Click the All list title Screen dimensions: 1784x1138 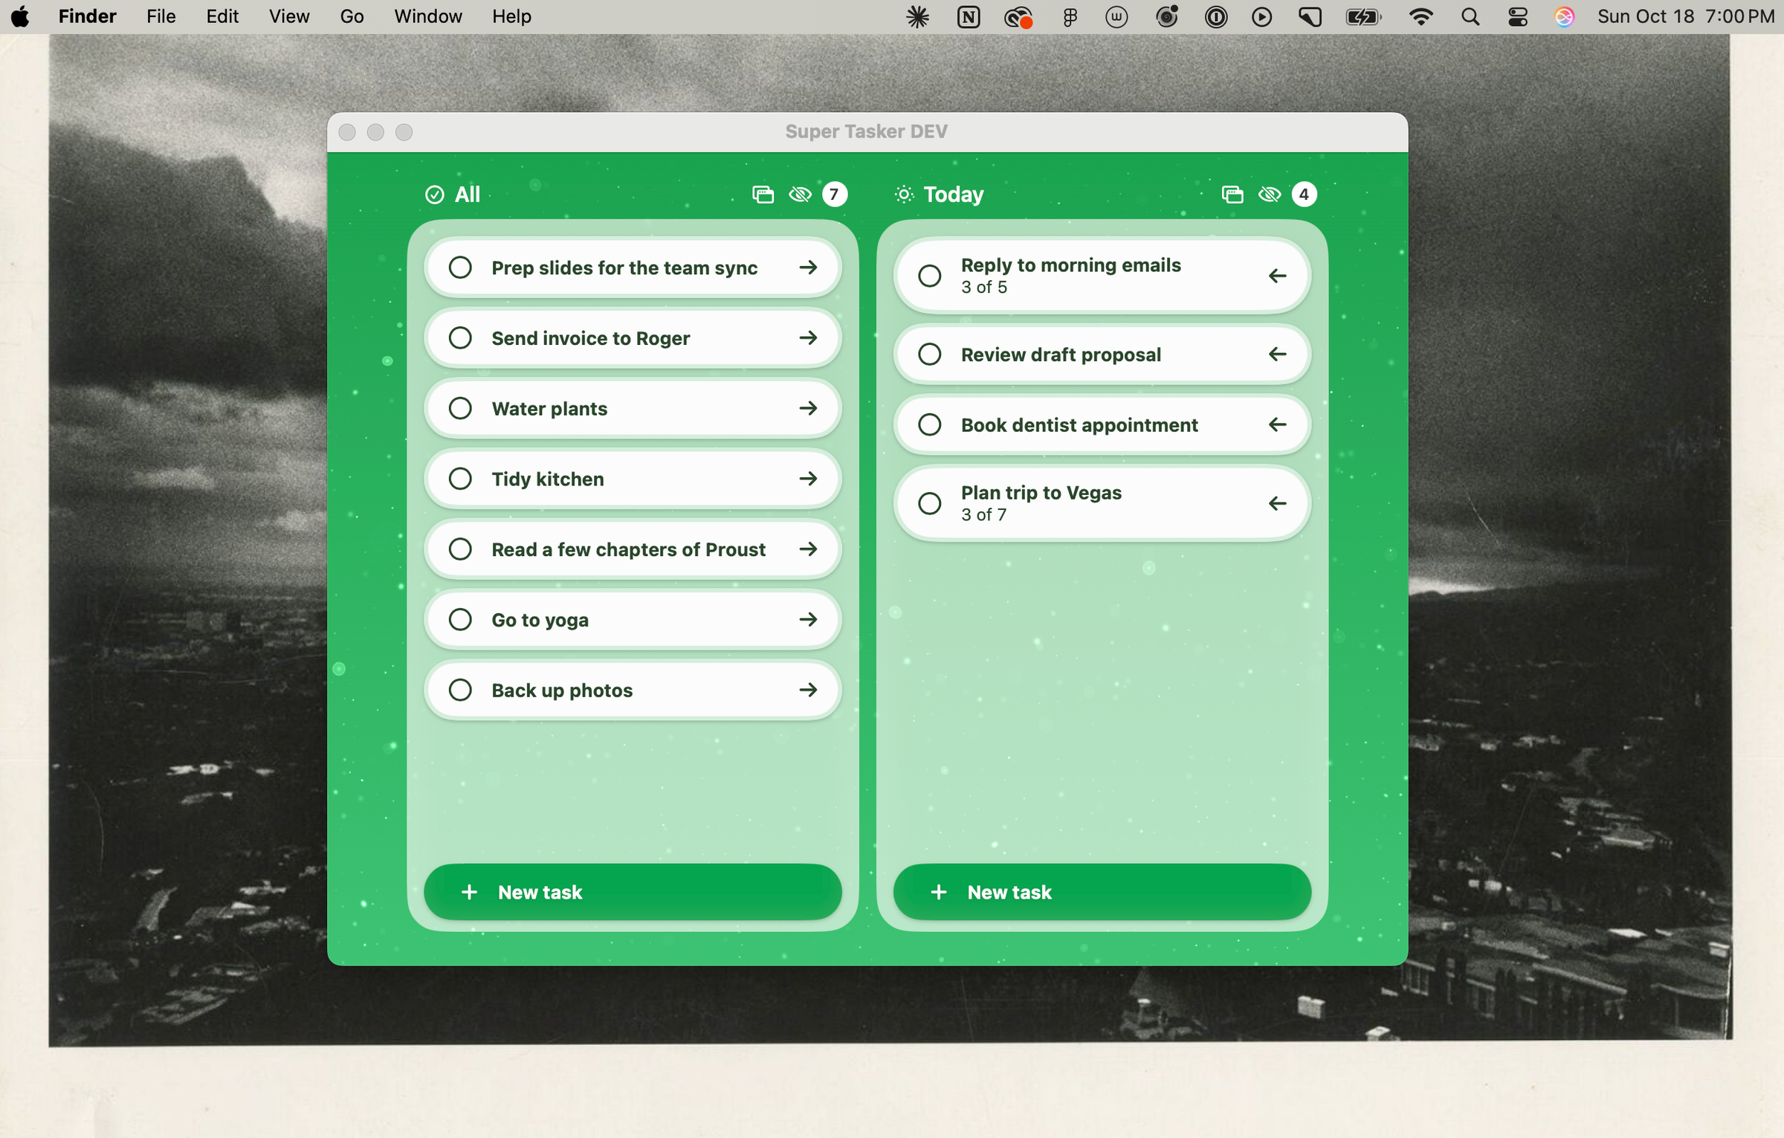coord(468,195)
